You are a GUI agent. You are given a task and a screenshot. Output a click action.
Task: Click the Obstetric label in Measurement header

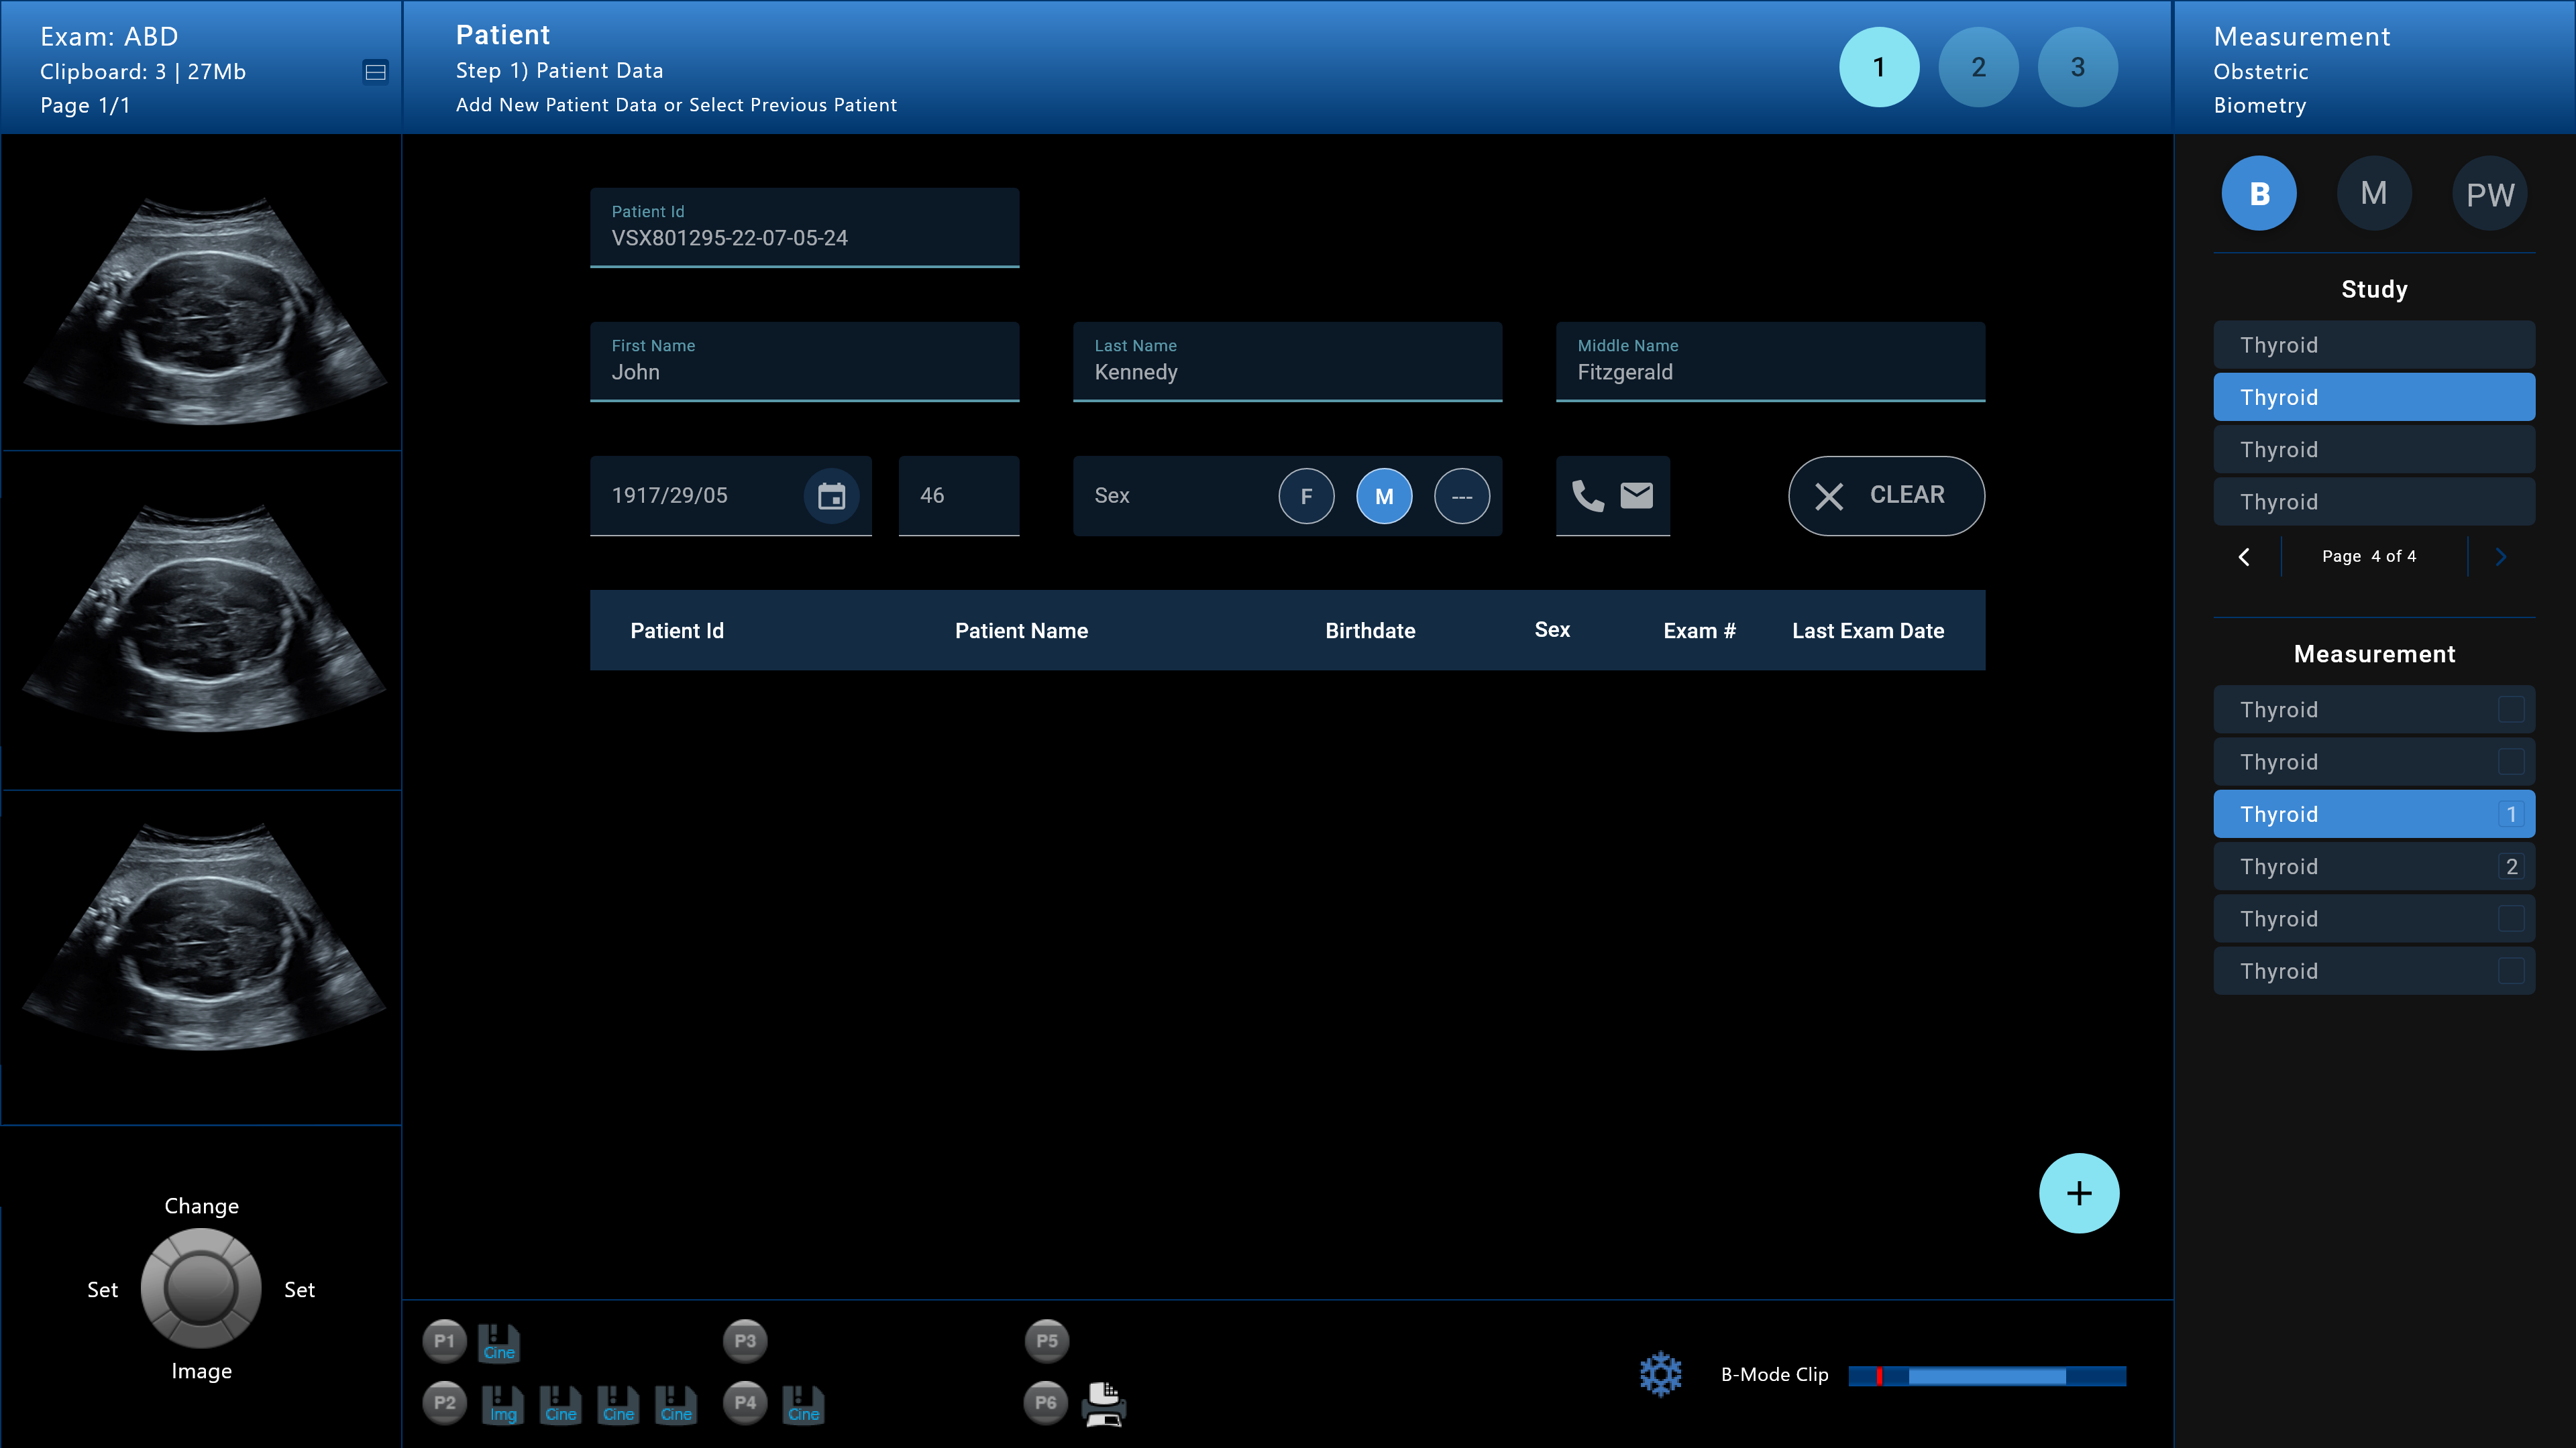point(2260,72)
